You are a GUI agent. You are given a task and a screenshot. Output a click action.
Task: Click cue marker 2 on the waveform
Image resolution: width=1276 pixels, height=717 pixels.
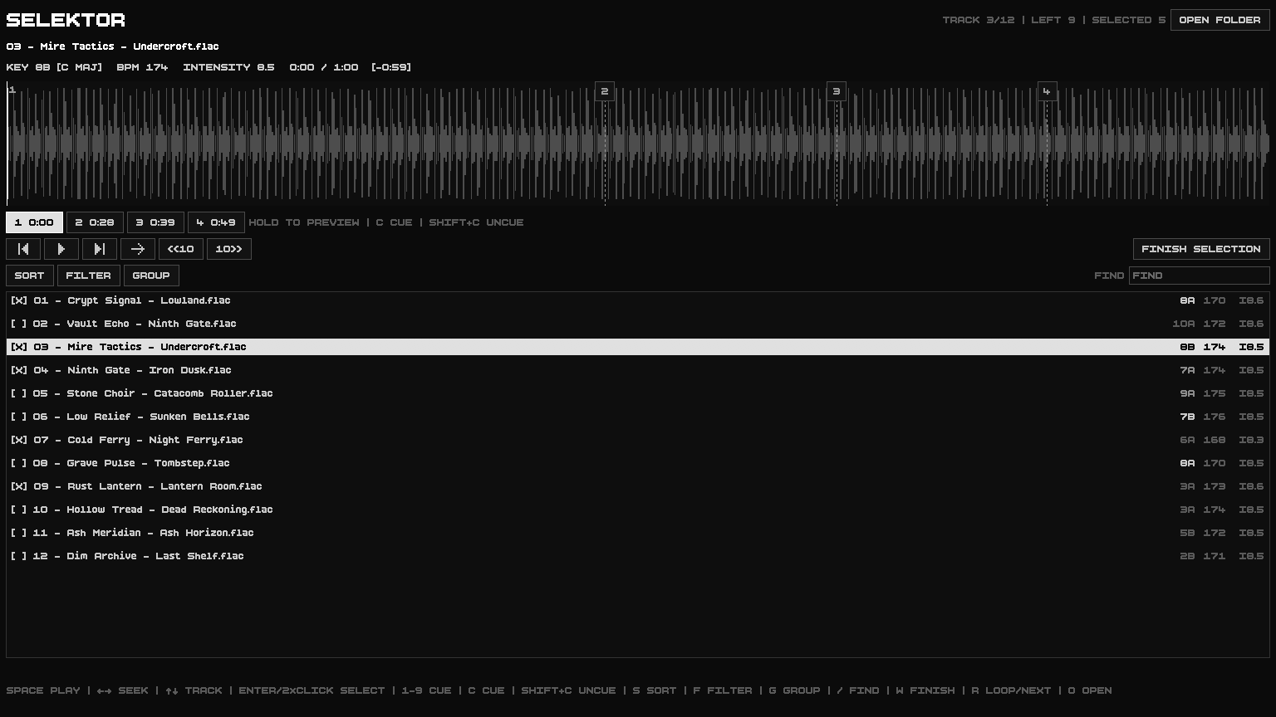pos(605,91)
